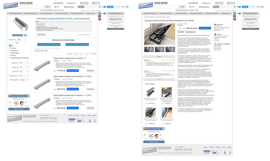Click the Напольні конвектори без вентилятора blue button
Image resolution: width=270 pixels, height=161 pixels.
(x=49, y=44)
